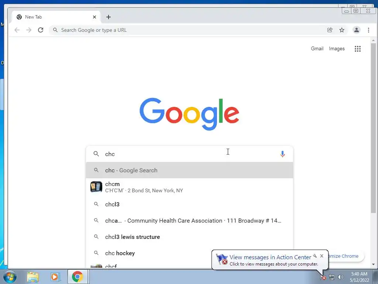Click the wrench icon in notification balloon
The width and height of the screenshot is (378, 284).
point(315,256)
